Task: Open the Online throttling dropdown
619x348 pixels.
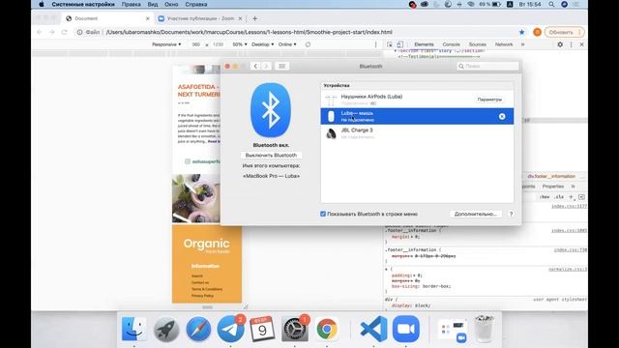Action: coord(287,44)
